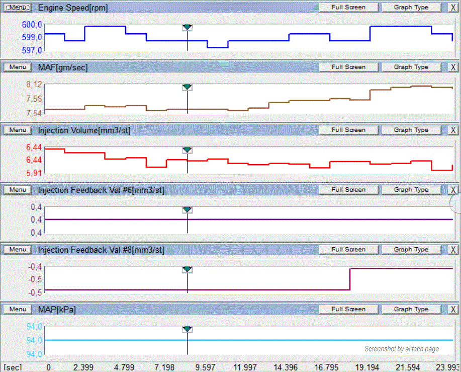Expand Engine Speed graph to Full Screen

[348, 8]
